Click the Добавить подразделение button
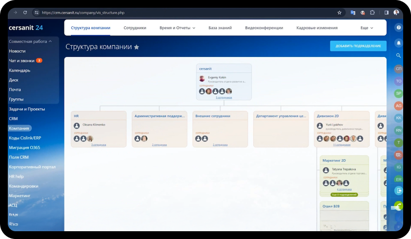Screen dimensions: 411x239 358,46
